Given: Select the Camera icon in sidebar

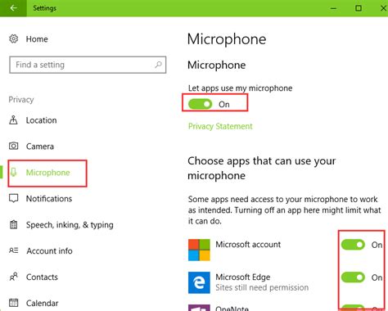Looking at the screenshot, I should 14,146.
